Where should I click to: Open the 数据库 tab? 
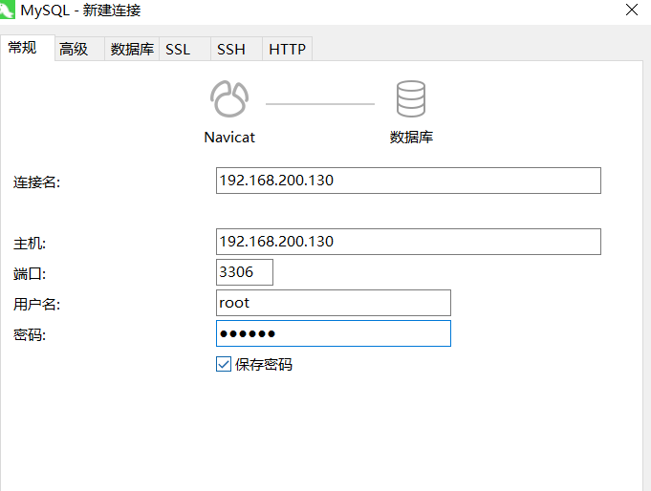(x=132, y=49)
